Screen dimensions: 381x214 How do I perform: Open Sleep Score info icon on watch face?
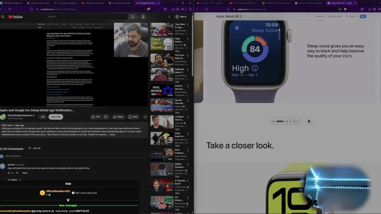(x=254, y=68)
